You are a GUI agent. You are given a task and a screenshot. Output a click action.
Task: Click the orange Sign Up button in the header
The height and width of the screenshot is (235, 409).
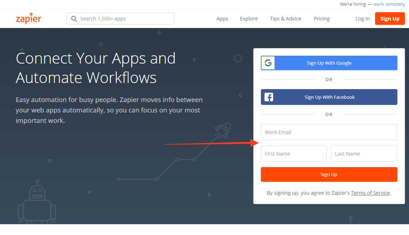click(x=390, y=18)
